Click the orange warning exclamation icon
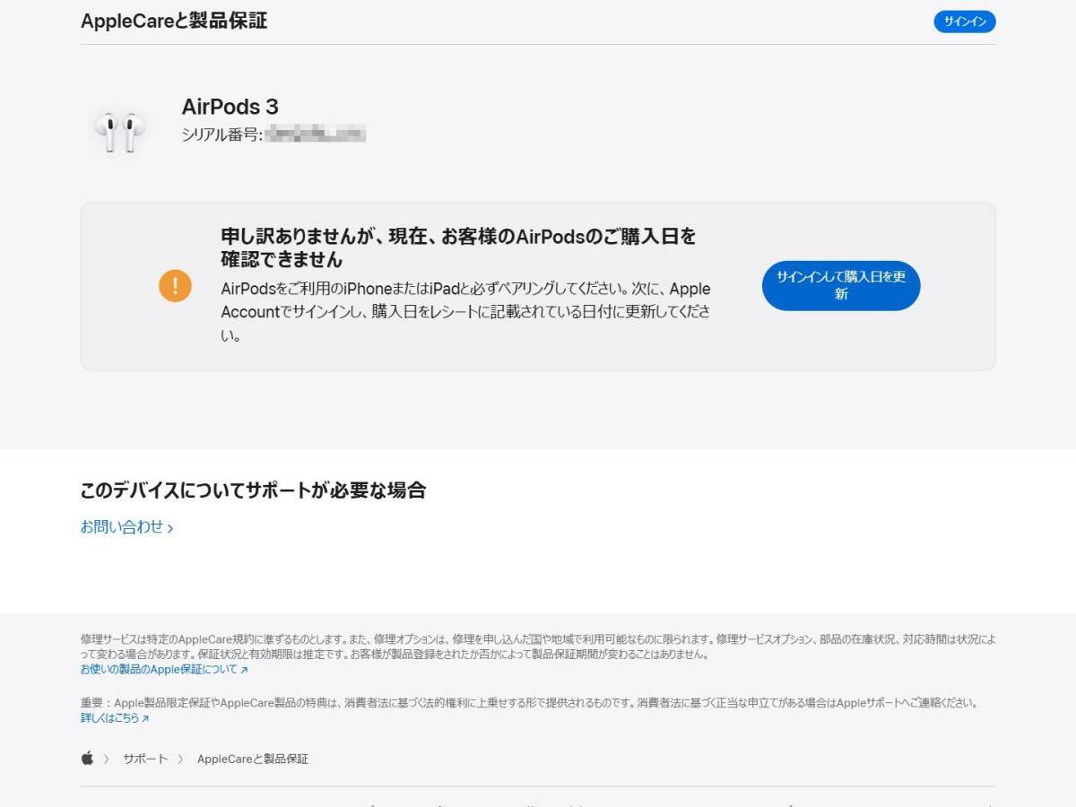 pos(175,286)
